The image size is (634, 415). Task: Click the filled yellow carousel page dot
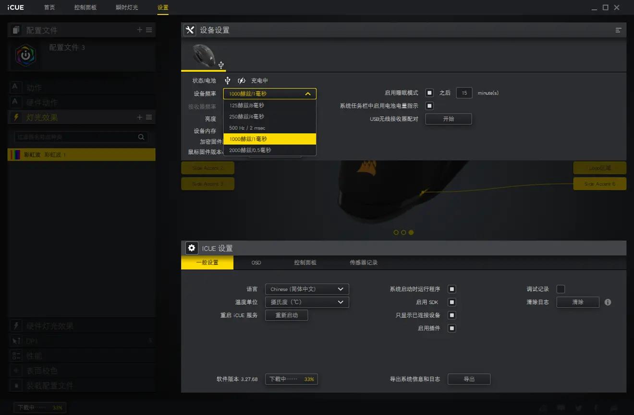(411, 232)
